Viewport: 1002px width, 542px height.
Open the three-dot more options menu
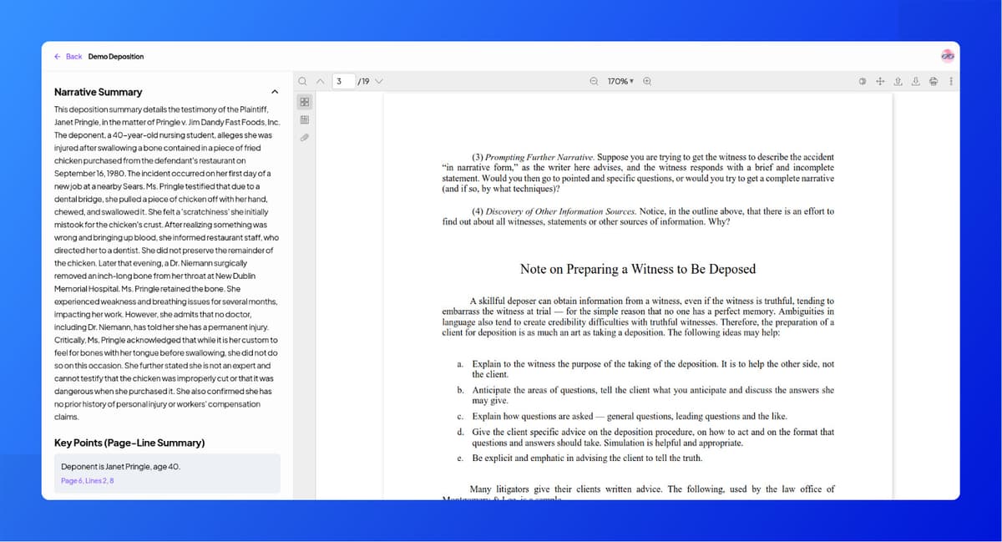[951, 81]
